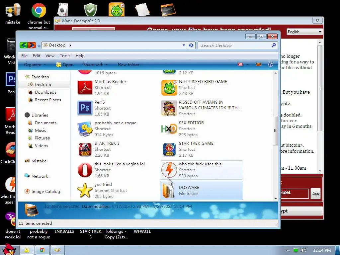Click the Explorer back arrow button
The image size is (340, 255).
click(x=24, y=45)
